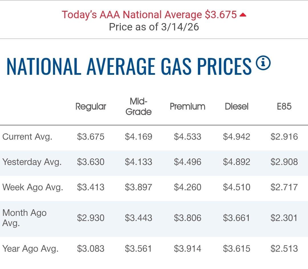The width and height of the screenshot is (308, 269).
Task: Select the Mid-Grade column header
Action: [138, 107]
